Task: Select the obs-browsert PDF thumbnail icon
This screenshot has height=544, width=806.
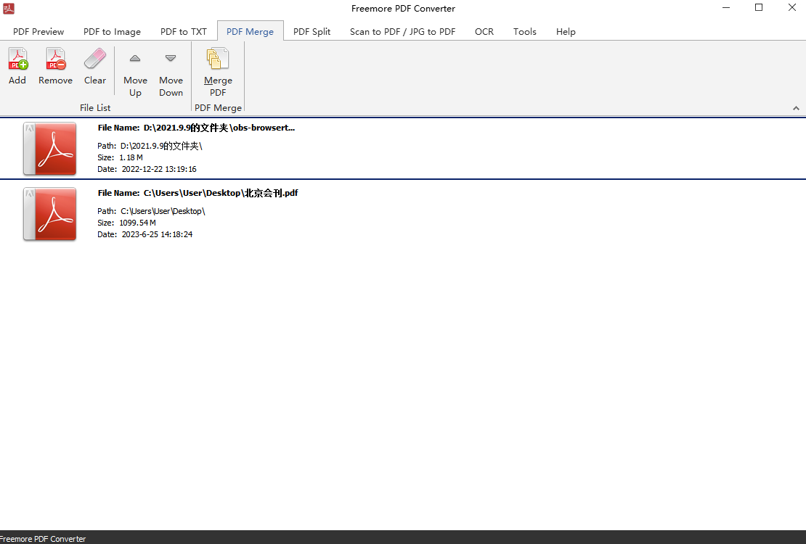Action: pos(50,149)
